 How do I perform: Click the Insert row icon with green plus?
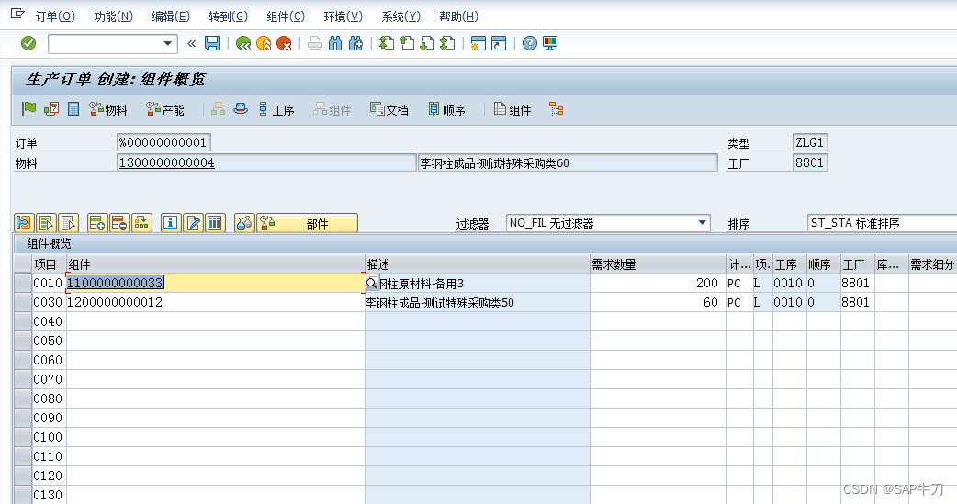click(97, 223)
